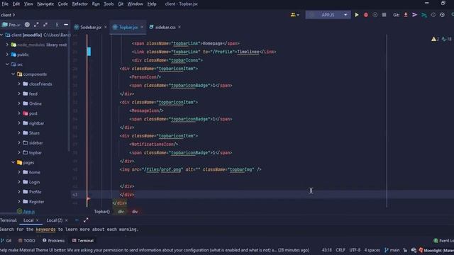Screen dimensions: 454x255
Task: Click the Moonlight Material theme status widget
Action: 436,250
